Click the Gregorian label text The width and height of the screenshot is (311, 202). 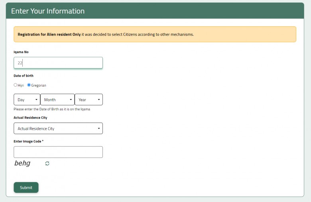pyautogui.click(x=39, y=85)
